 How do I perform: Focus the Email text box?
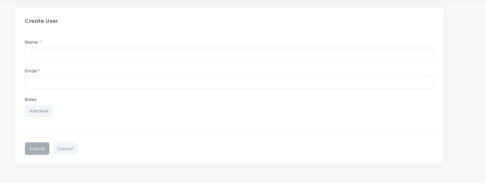[x=229, y=82]
